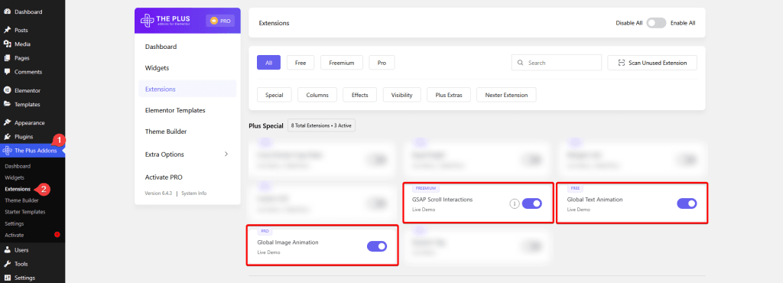Click the Elementor logo icon
This screenshot has height=283, width=783.
point(7,90)
